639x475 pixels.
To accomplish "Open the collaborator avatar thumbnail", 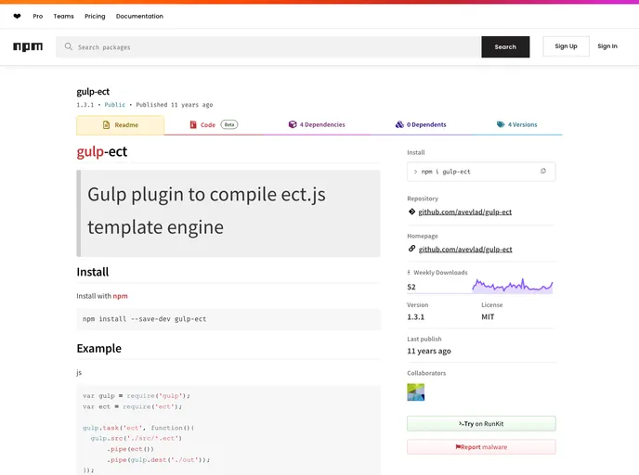I will (416, 392).
